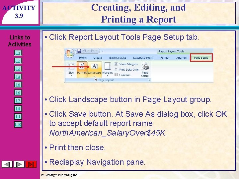Advance to next slide with right arrow
Viewport: 239px width, 179px height.
[19, 164]
